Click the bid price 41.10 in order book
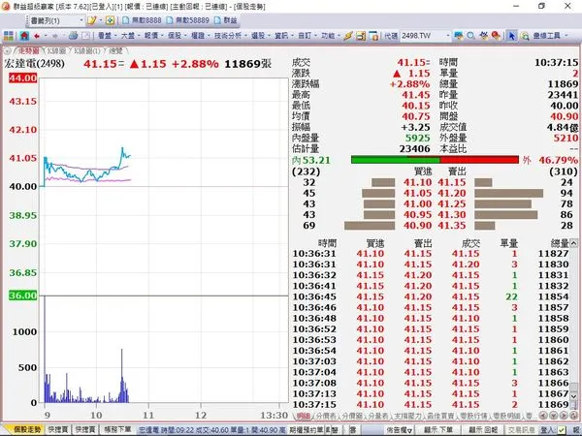Image resolution: width=582 pixels, height=436 pixels. tap(417, 183)
